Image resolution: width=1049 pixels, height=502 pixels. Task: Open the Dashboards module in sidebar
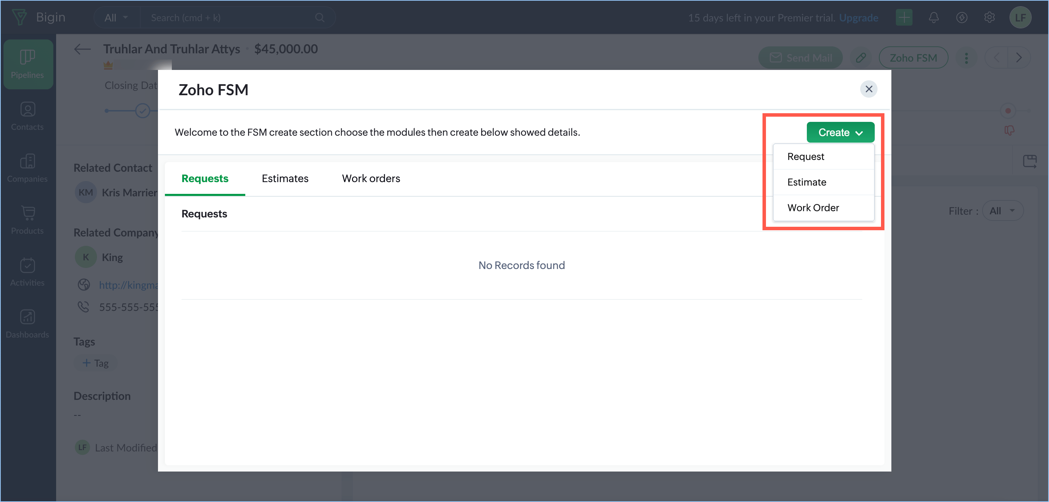pos(27,323)
